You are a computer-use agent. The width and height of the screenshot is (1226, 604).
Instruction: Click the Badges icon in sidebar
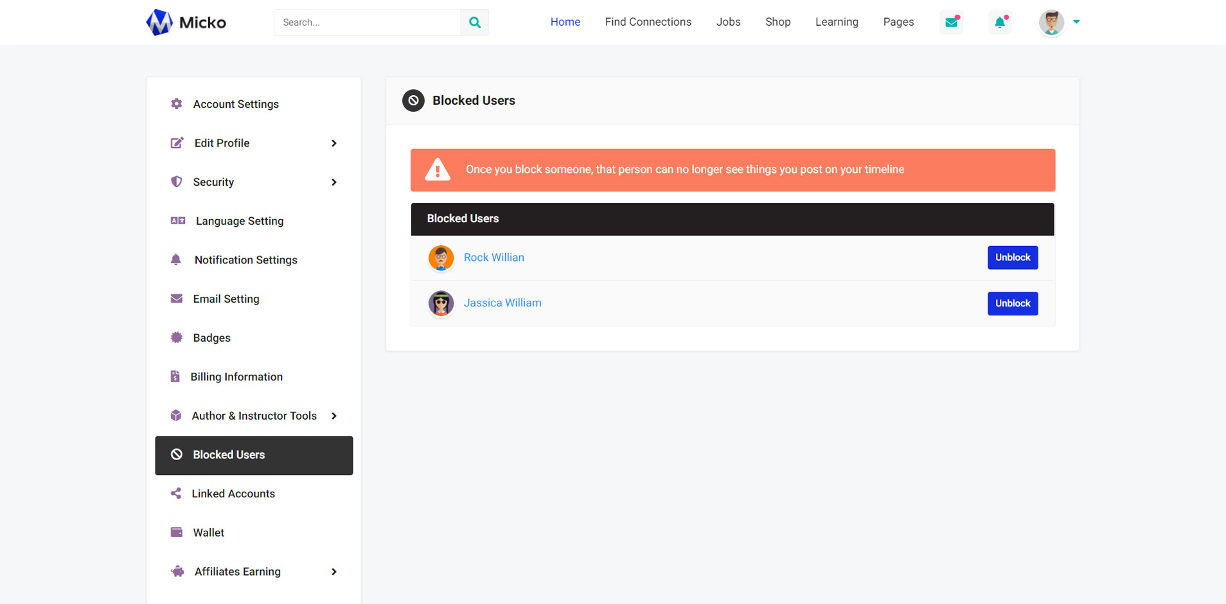tap(177, 338)
